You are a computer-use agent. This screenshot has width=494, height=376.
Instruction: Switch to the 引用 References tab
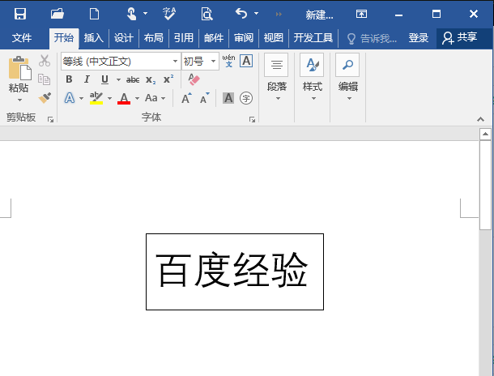point(183,38)
